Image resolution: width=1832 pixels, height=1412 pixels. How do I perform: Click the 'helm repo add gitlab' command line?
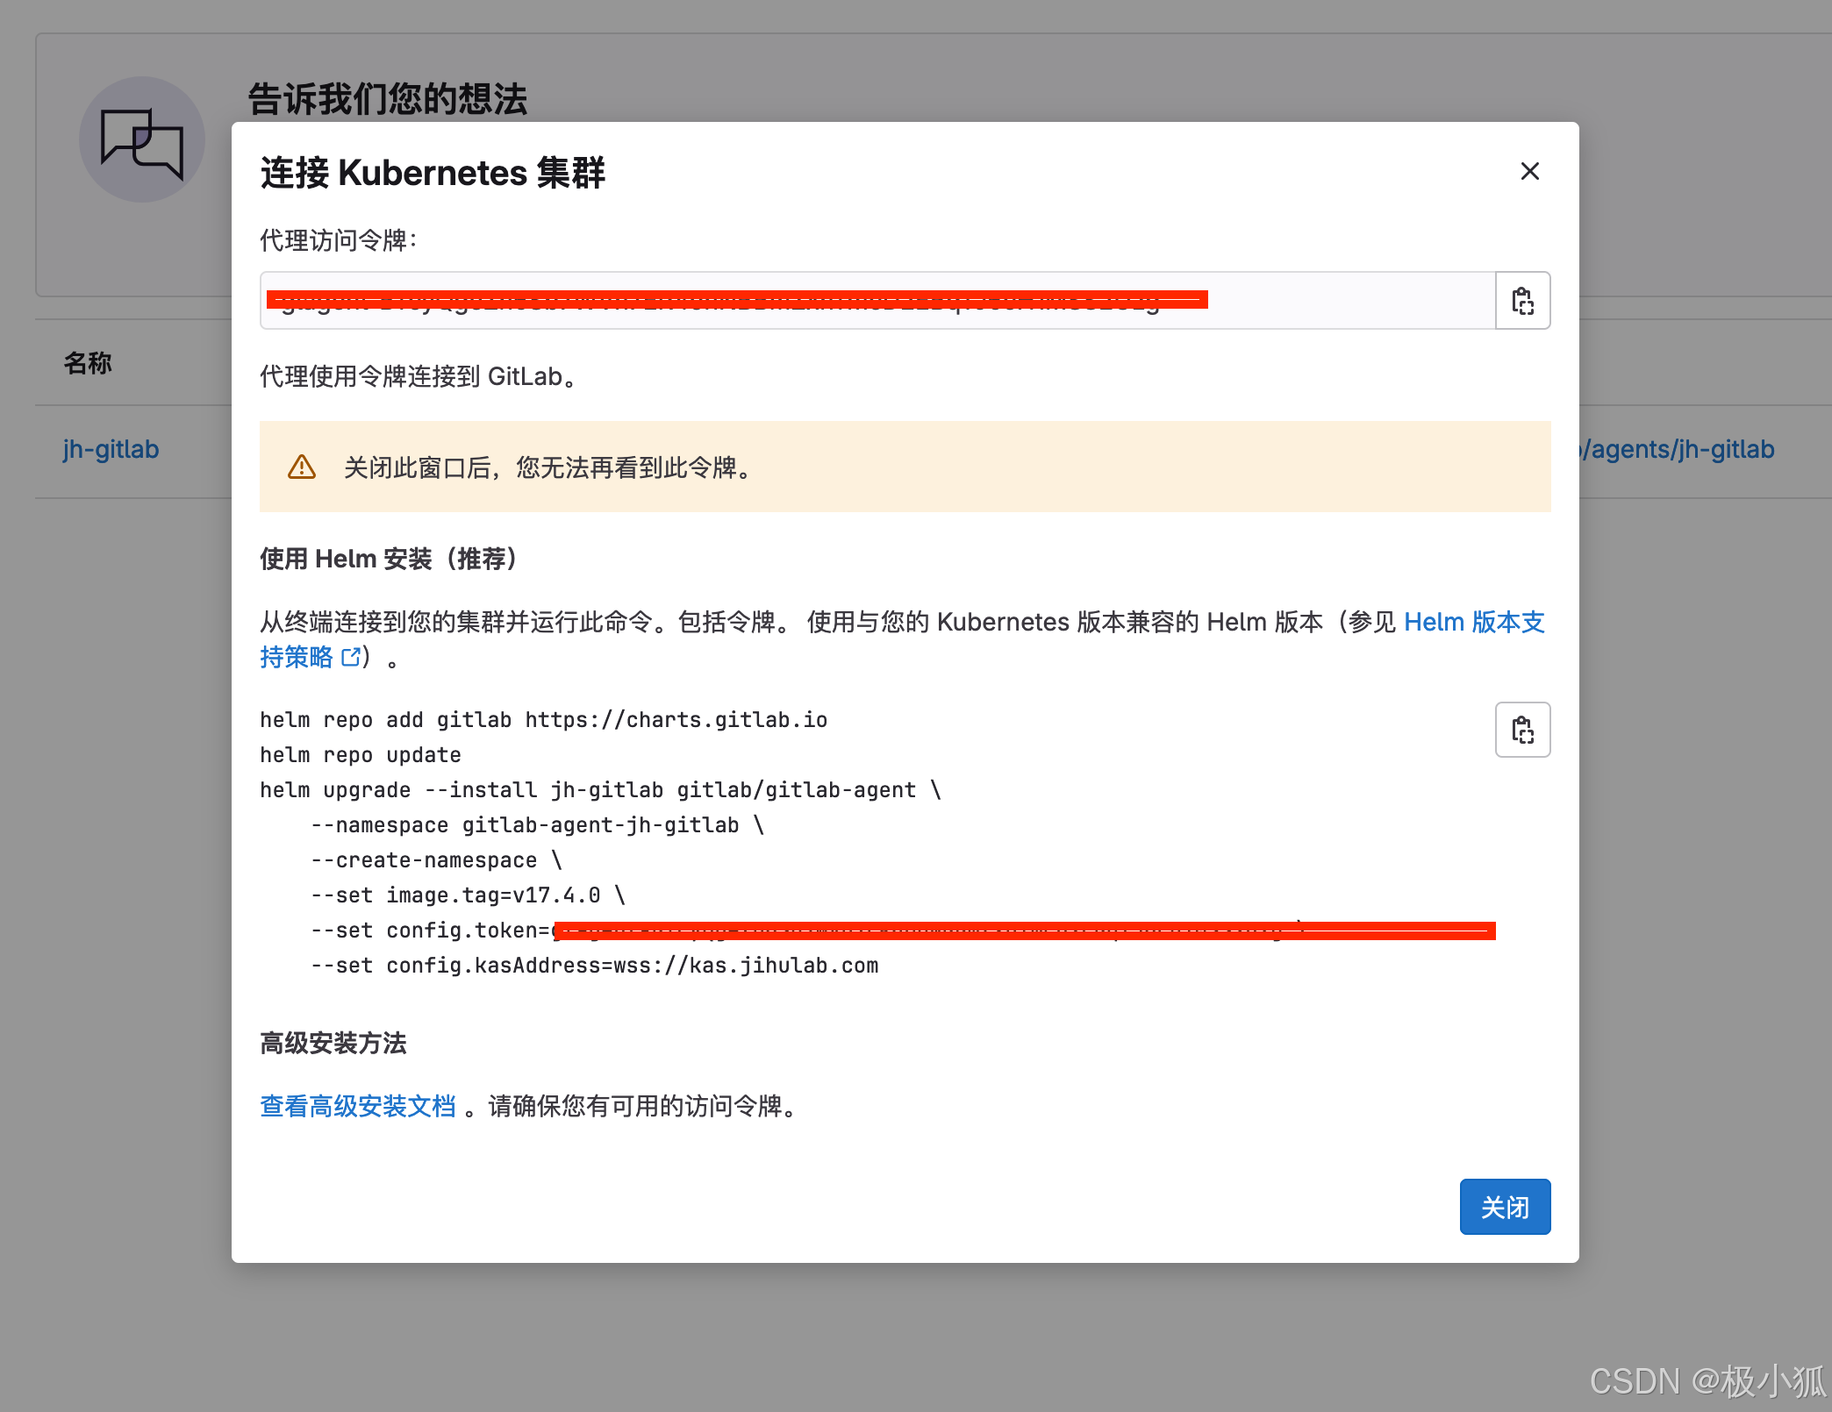tap(544, 720)
